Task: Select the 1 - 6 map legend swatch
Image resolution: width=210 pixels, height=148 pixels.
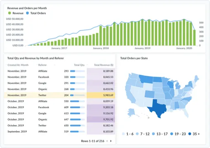Action: pyautogui.click(x=124, y=134)
